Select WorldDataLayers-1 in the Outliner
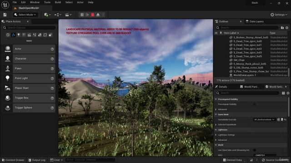 245,75
